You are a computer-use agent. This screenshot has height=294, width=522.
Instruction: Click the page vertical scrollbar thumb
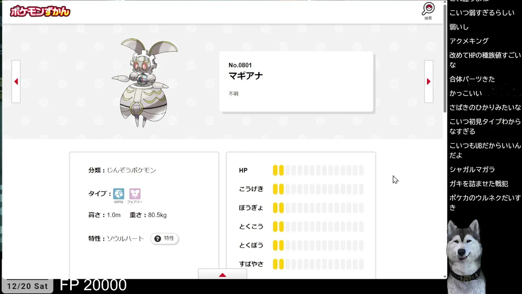click(445, 59)
